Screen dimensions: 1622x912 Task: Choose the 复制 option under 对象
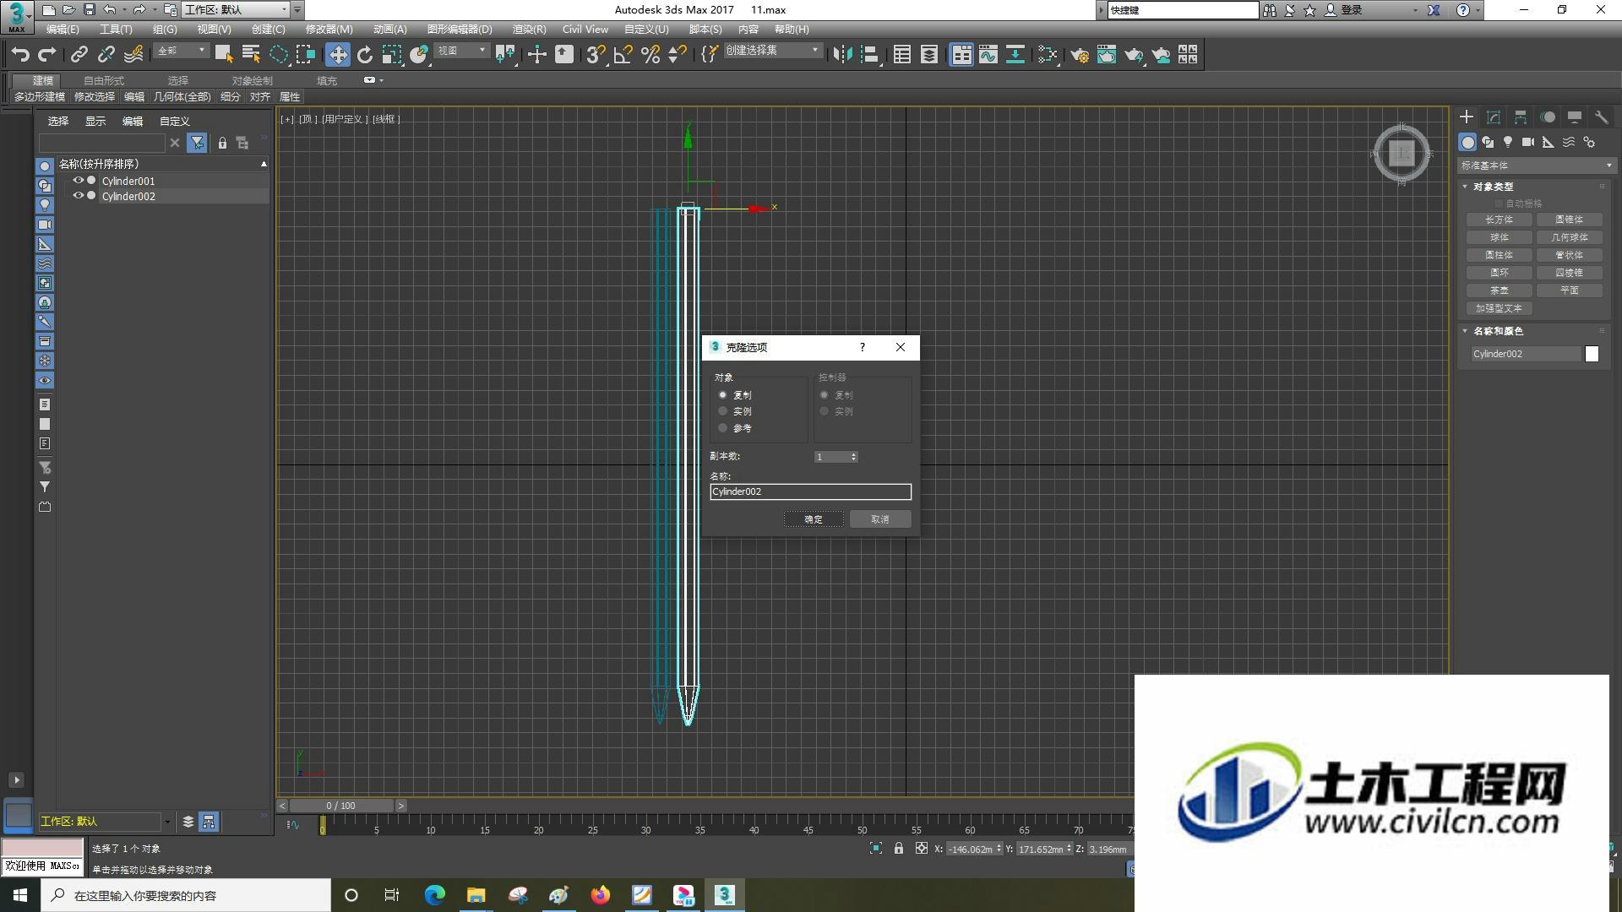pyautogui.click(x=733, y=395)
